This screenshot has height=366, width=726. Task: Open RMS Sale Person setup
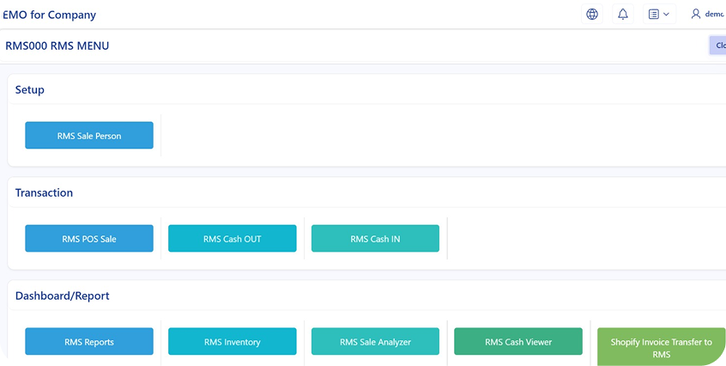coord(89,136)
